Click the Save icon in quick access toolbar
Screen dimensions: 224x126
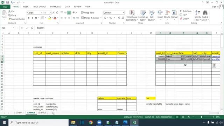[7, 2]
